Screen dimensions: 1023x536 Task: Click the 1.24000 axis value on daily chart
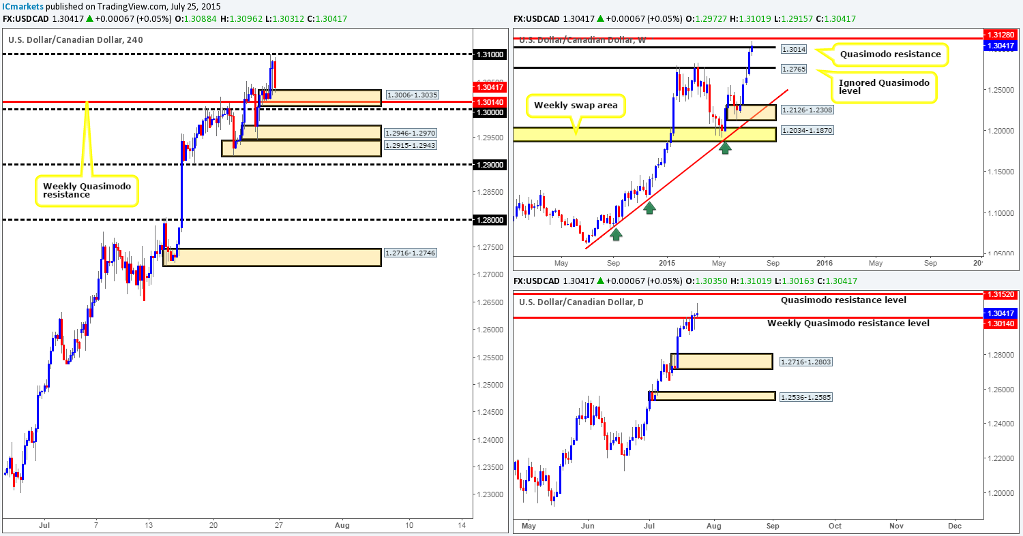point(1000,424)
